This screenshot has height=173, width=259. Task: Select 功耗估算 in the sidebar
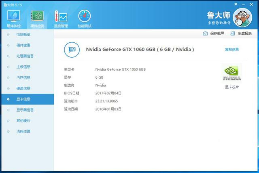pos(28,131)
